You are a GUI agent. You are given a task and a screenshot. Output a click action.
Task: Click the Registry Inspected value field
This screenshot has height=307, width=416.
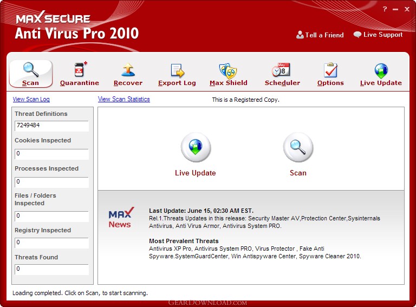[52, 243]
